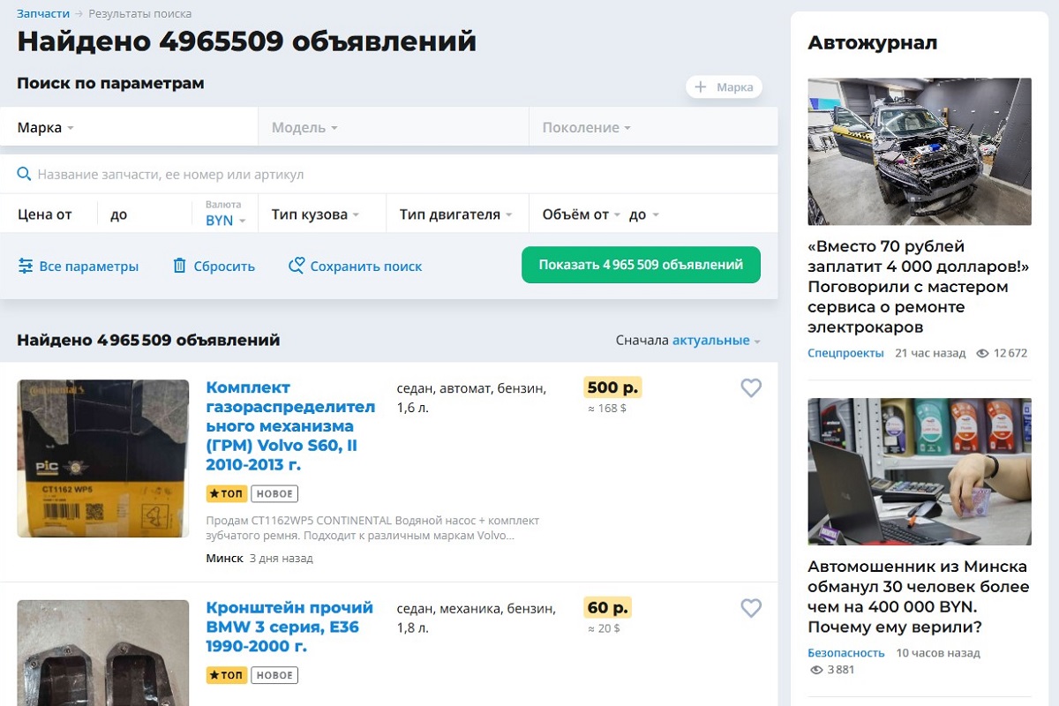The width and height of the screenshot is (1059, 706).
Task: Click '21 час назад' timestamp
Action: tap(930, 353)
